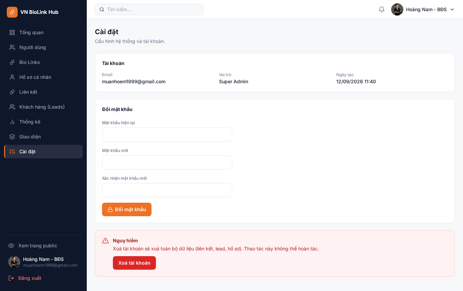Click the search magnifier icon
The height and width of the screenshot is (291, 463).
pyautogui.click(x=102, y=9)
